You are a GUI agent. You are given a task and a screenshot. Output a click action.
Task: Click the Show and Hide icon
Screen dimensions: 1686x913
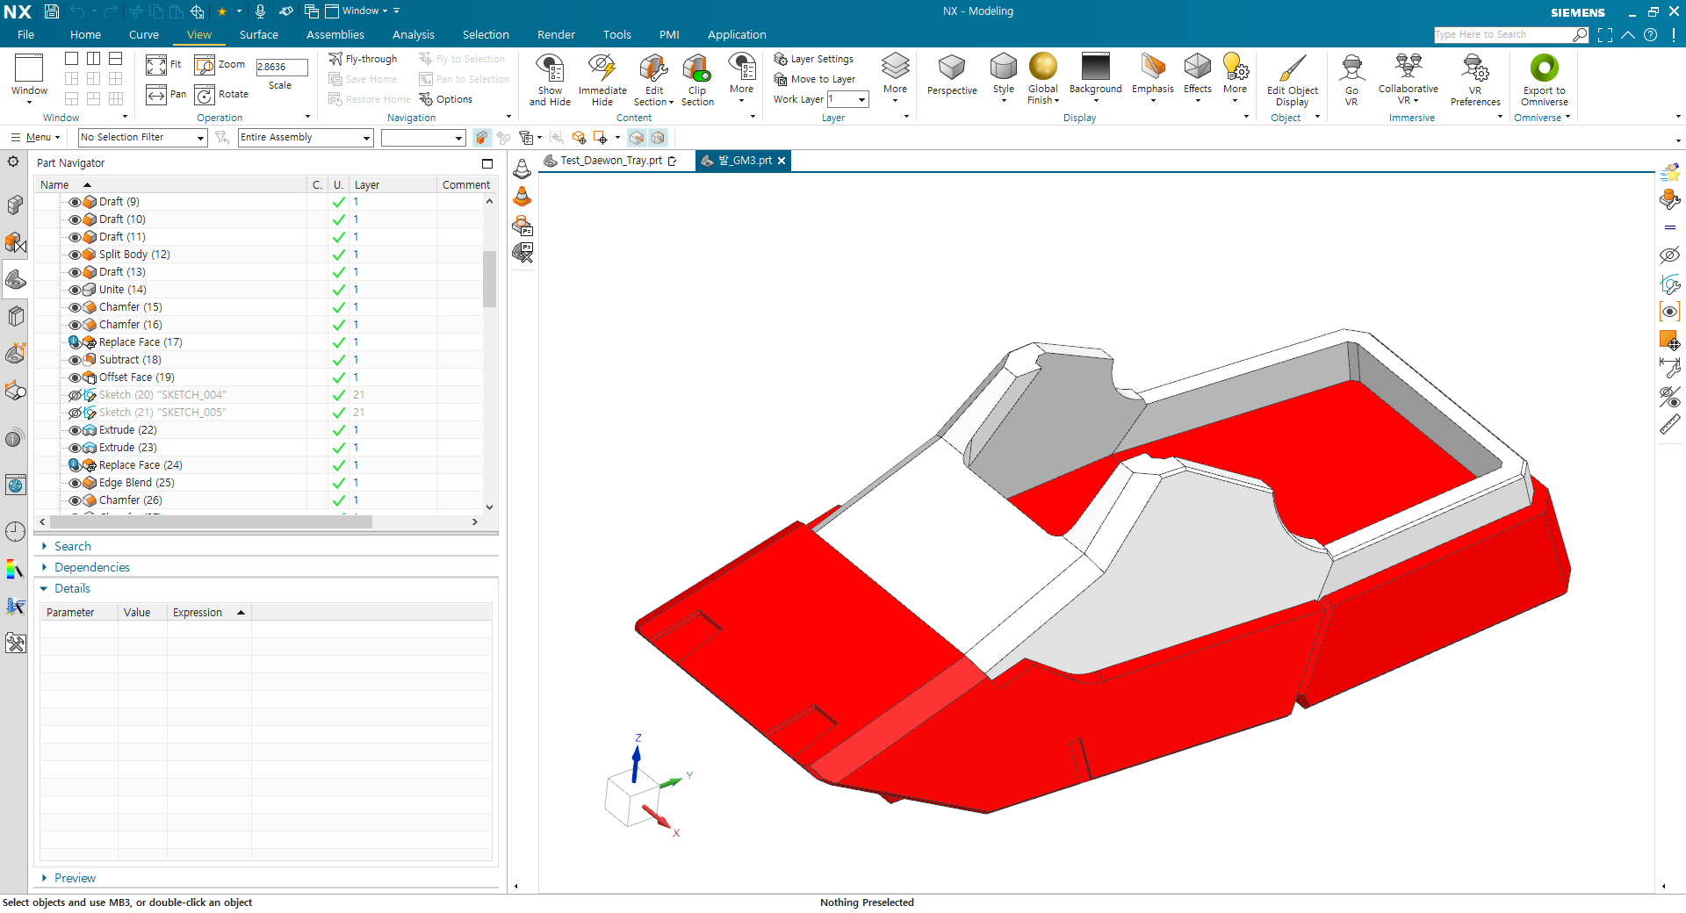pyautogui.click(x=550, y=69)
